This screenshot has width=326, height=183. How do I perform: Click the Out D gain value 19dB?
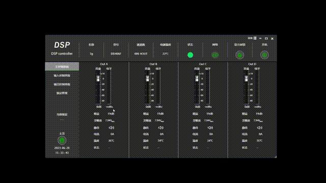click(259, 114)
